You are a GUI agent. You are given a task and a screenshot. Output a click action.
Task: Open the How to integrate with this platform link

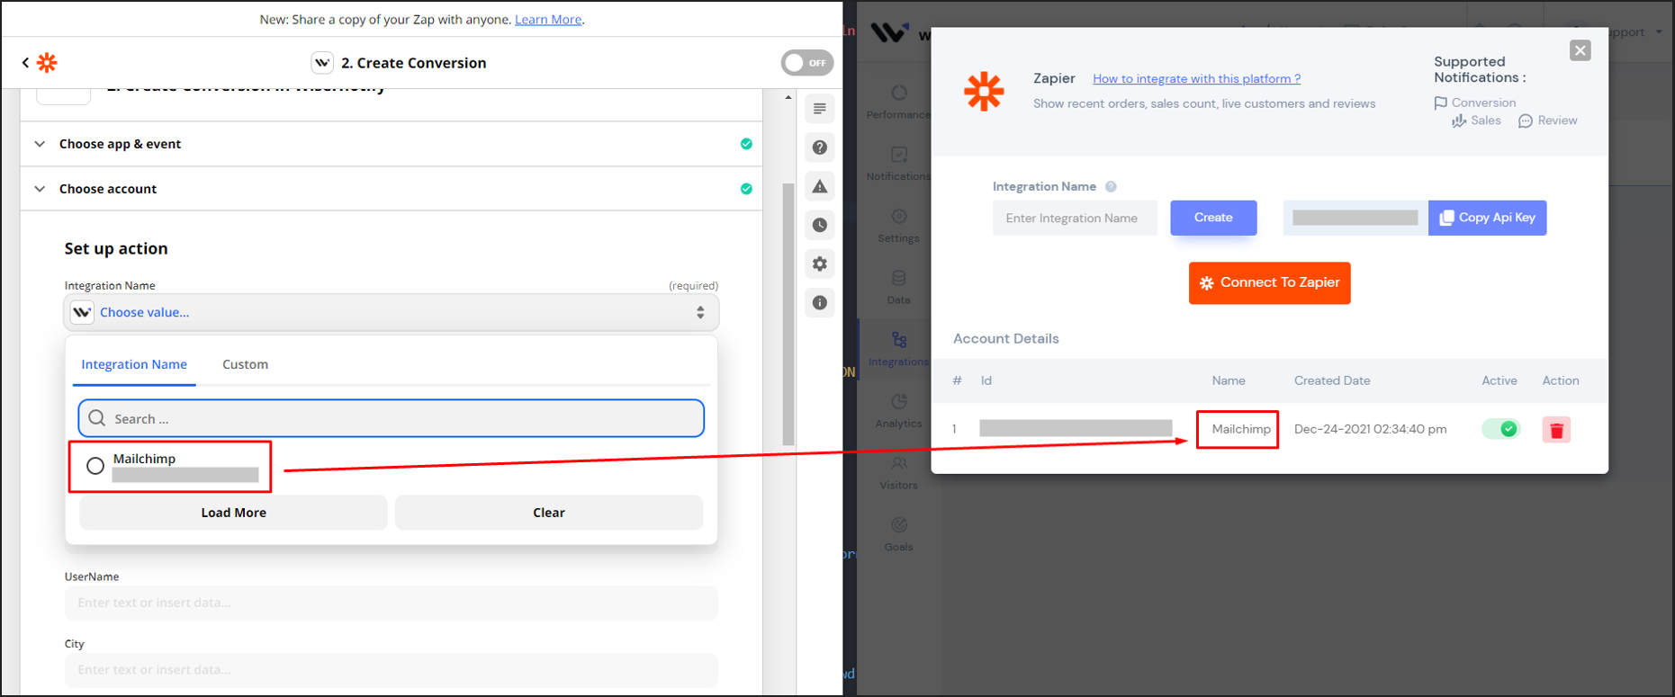[1196, 78]
